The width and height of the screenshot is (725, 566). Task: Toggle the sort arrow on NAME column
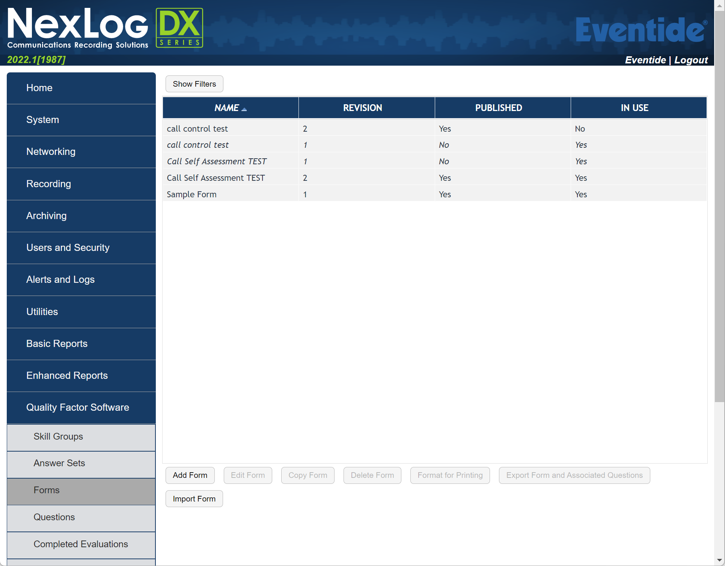(x=244, y=108)
